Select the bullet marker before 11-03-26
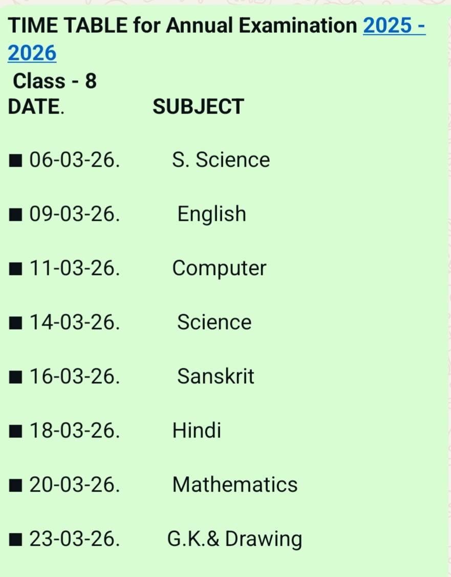Image resolution: width=451 pixels, height=577 pixels. [x=16, y=269]
